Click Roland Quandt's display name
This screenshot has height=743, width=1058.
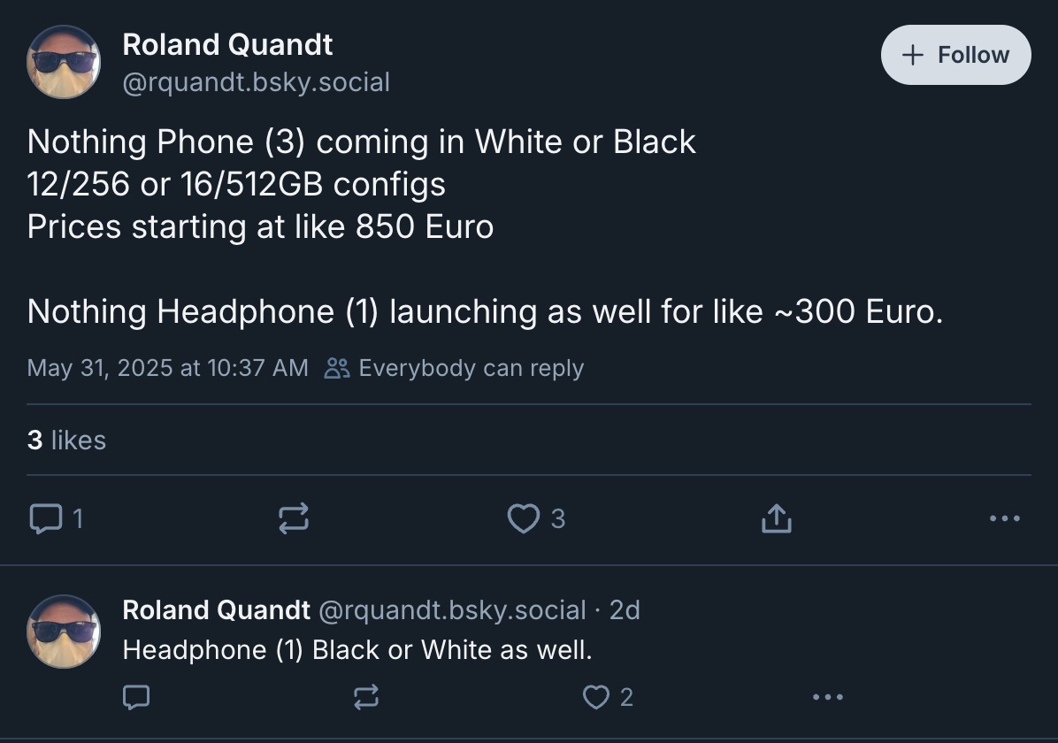tap(227, 44)
